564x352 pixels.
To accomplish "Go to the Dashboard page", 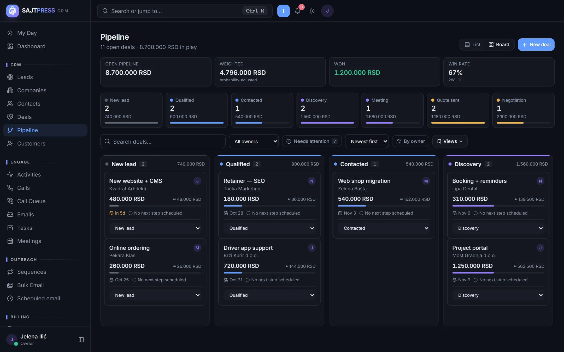I will tap(45, 46).
